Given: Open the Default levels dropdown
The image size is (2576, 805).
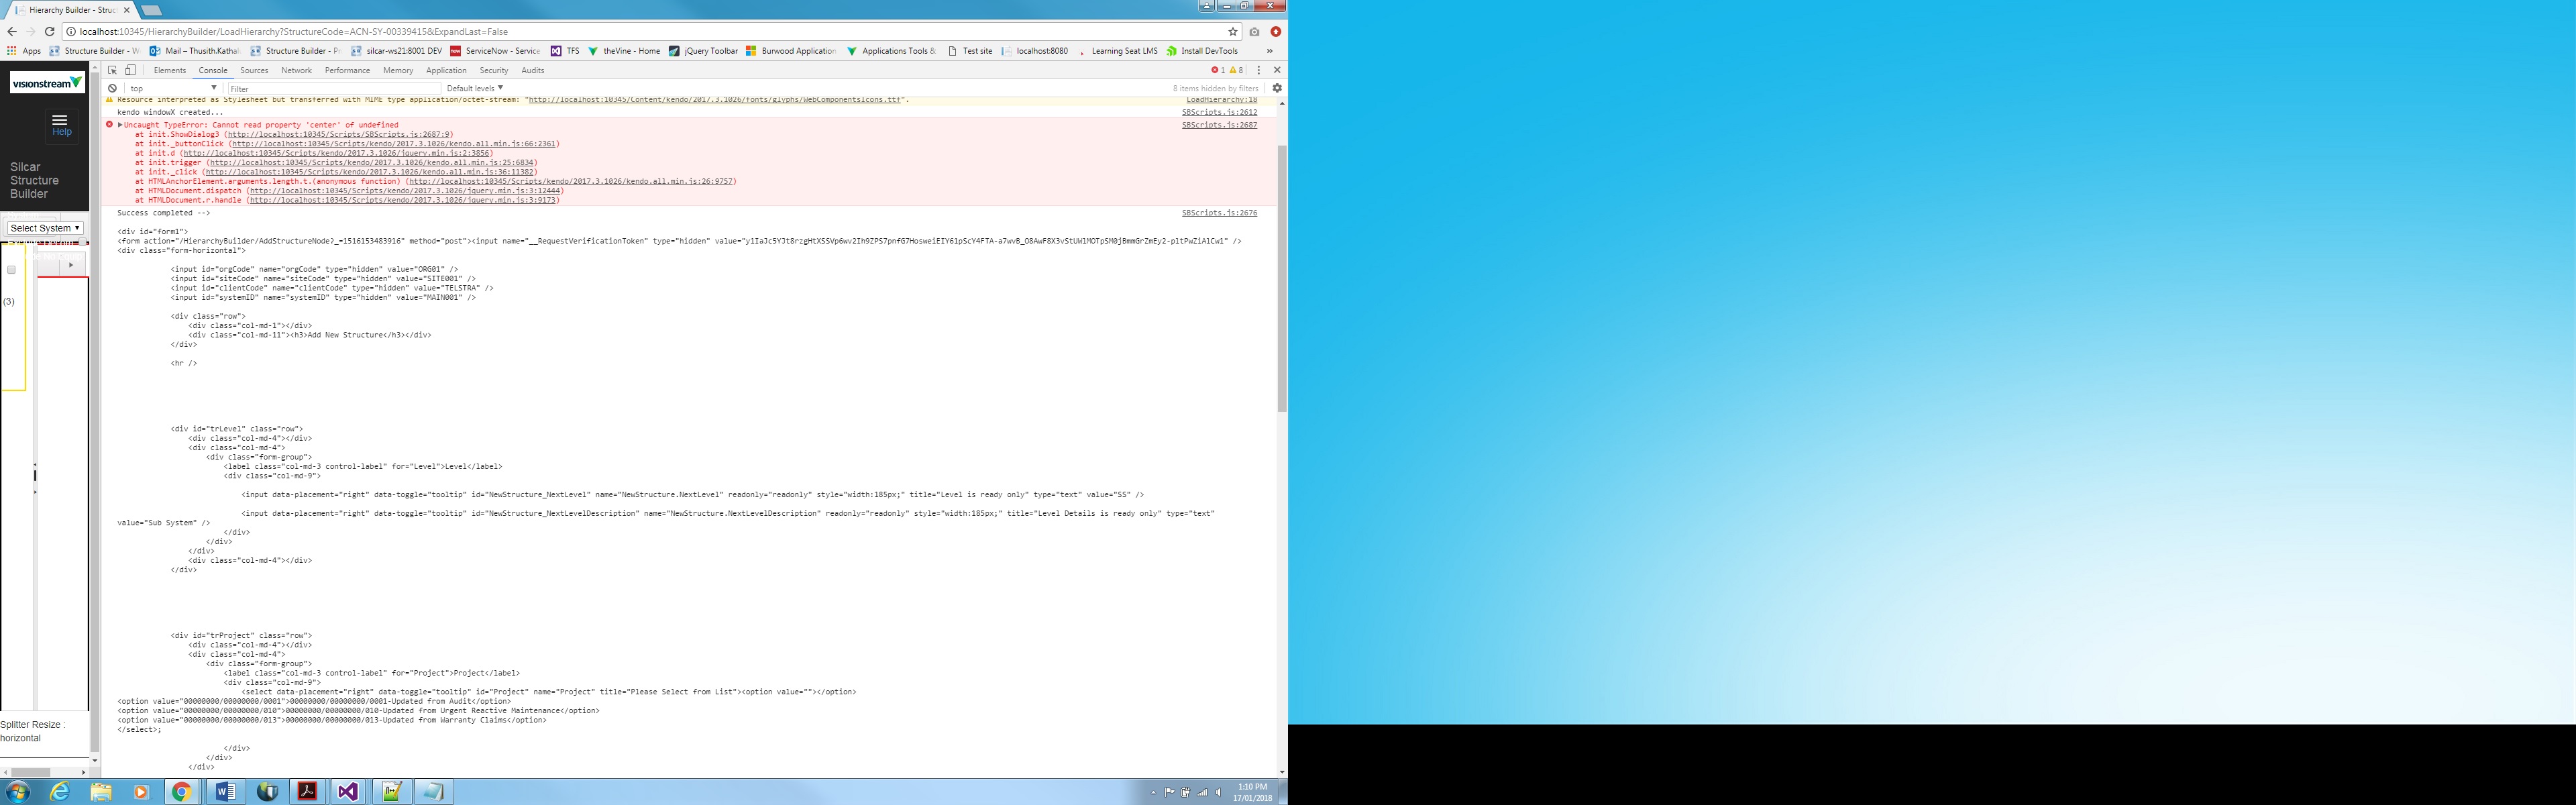Looking at the screenshot, I should point(474,88).
